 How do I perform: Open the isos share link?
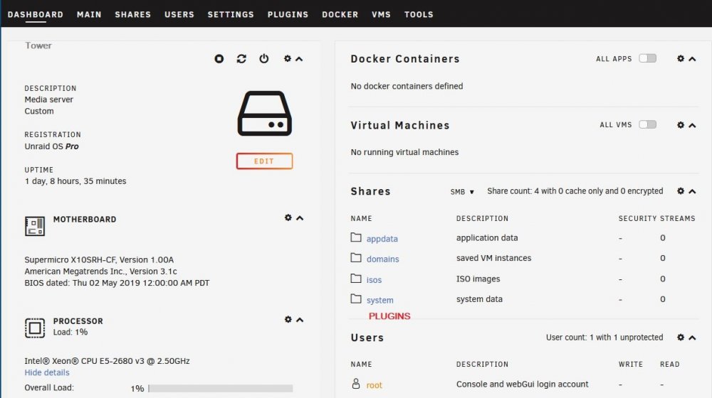(375, 280)
